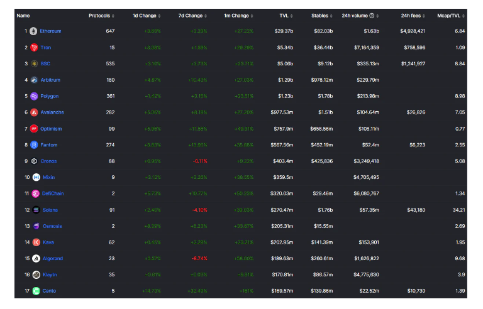Open the Algorand chain link
Viewport: 483px width, 309px height.
(53, 259)
